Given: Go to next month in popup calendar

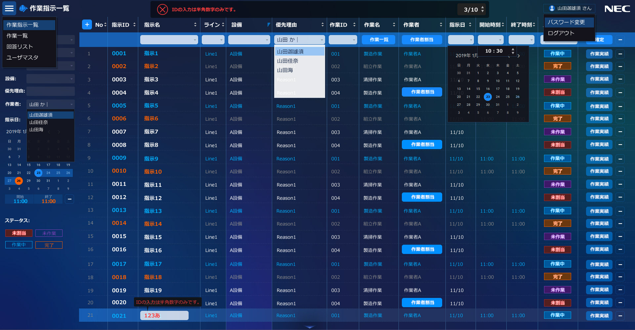Looking at the screenshot, I should tap(519, 56).
